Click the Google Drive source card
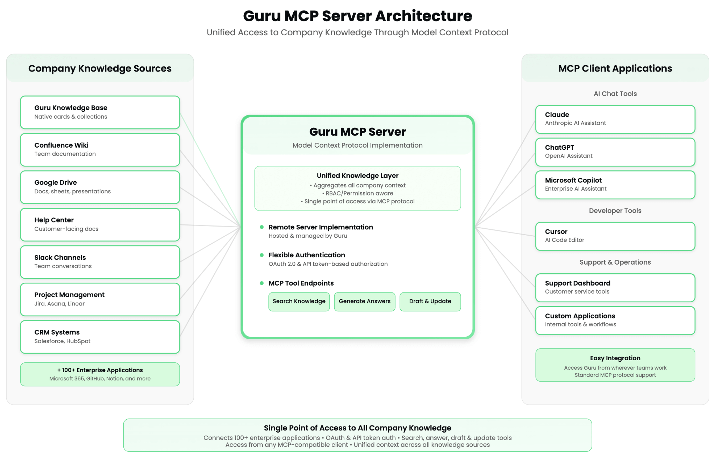Image resolution: width=716 pixels, height=458 pixels. (100, 187)
